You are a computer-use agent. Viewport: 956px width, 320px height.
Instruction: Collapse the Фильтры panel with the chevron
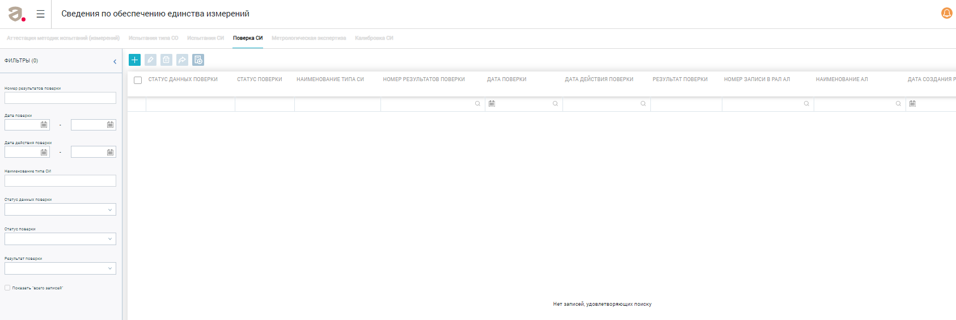tap(115, 61)
